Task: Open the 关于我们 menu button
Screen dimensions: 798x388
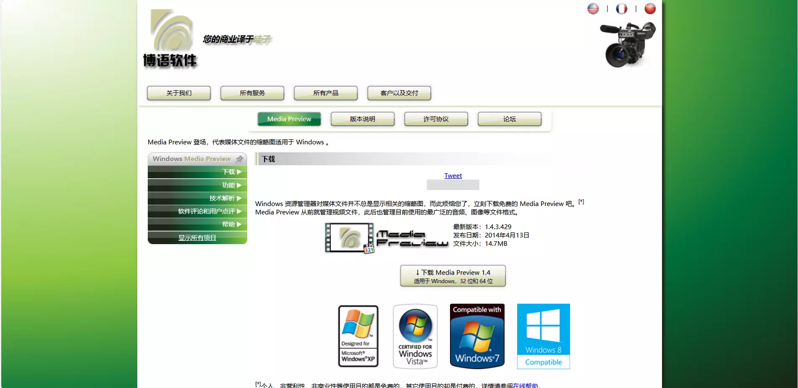Action: tap(179, 93)
